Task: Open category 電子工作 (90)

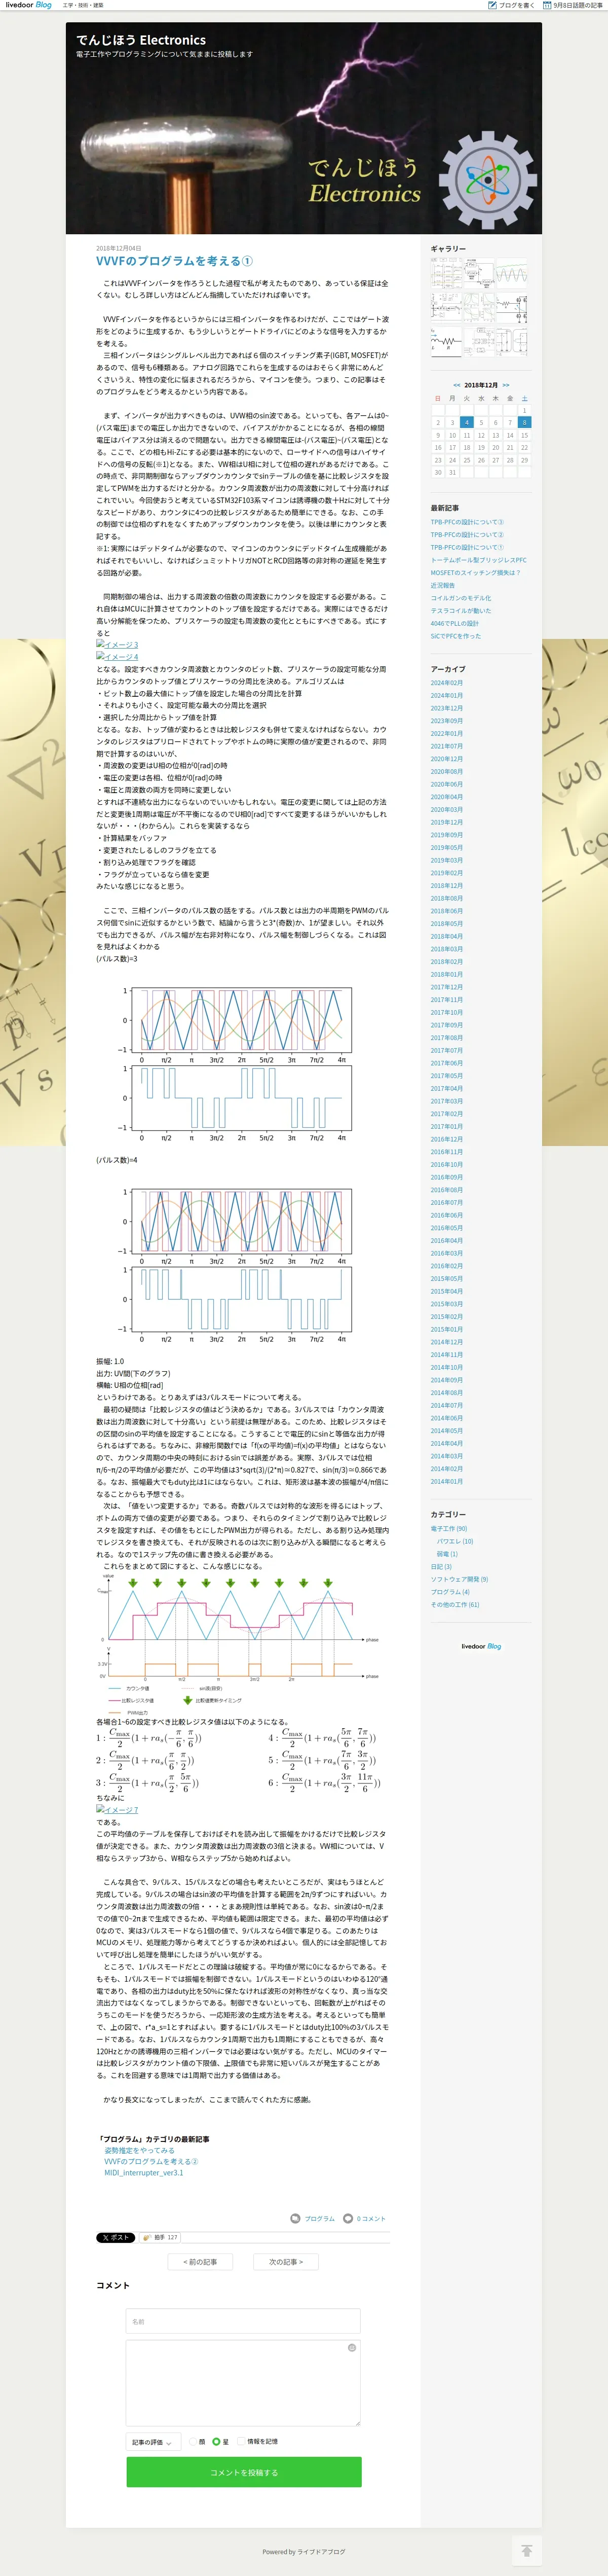Action: (448, 1529)
